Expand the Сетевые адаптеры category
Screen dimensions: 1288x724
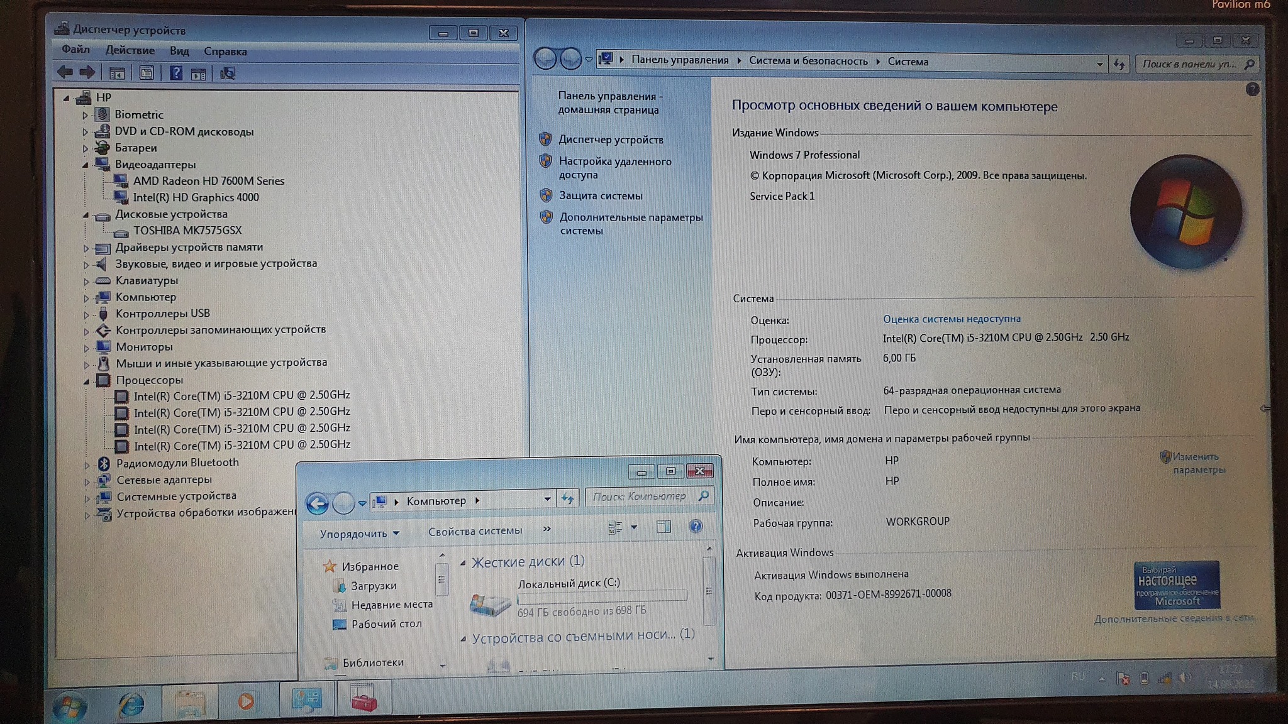pos(87,481)
